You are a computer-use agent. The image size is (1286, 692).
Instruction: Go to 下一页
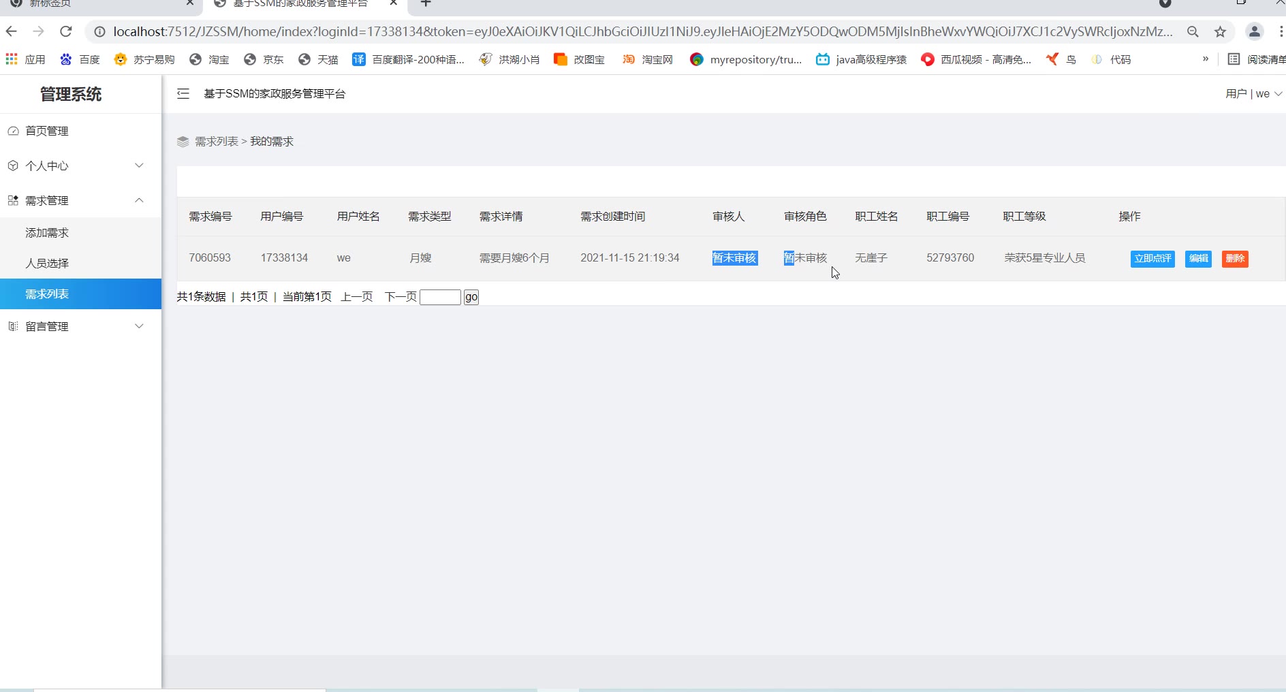pyautogui.click(x=401, y=297)
